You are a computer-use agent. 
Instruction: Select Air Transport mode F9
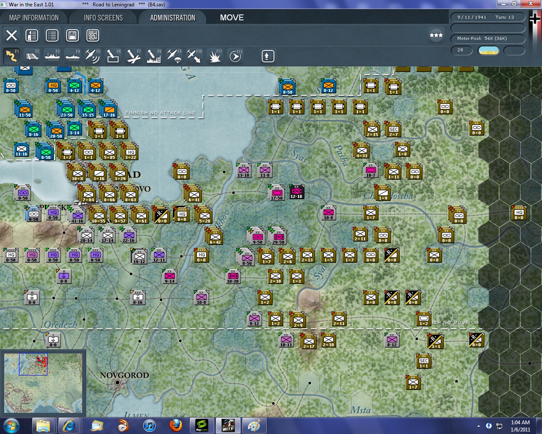[174, 56]
